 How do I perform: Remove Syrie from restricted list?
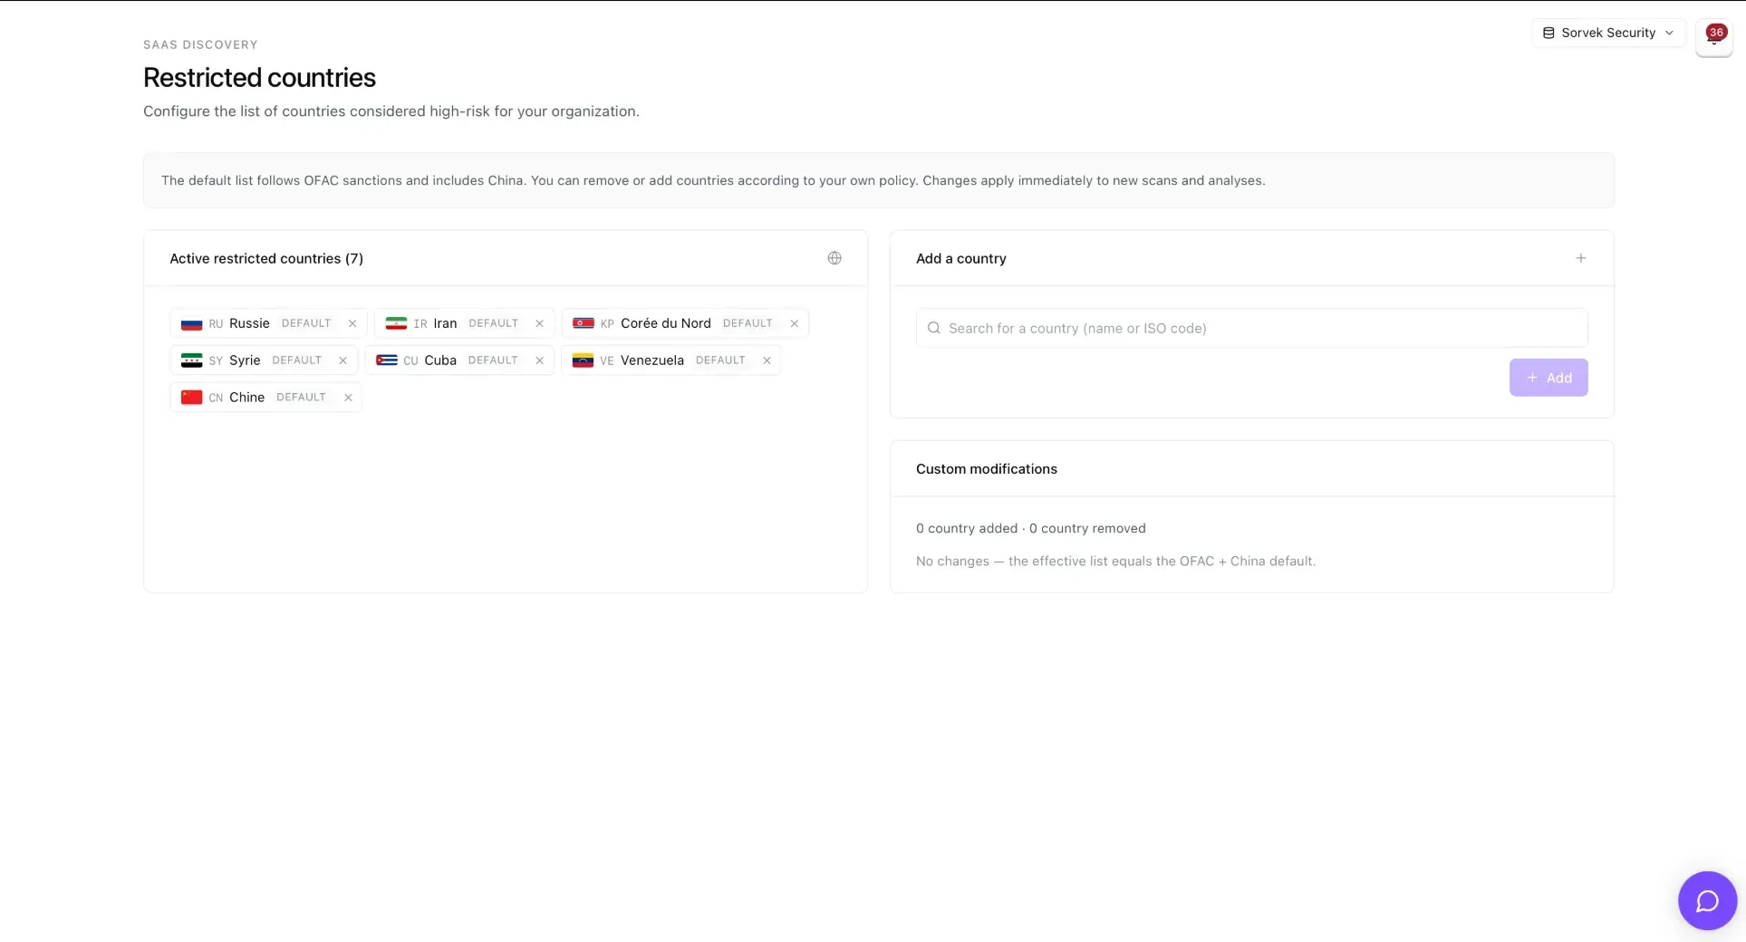pyautogui.click(x=342, y=360)
